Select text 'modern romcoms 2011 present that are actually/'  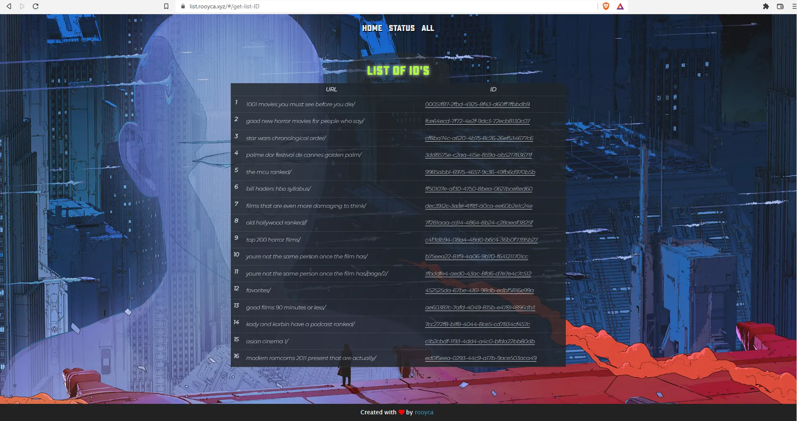(x=311, y=358)
